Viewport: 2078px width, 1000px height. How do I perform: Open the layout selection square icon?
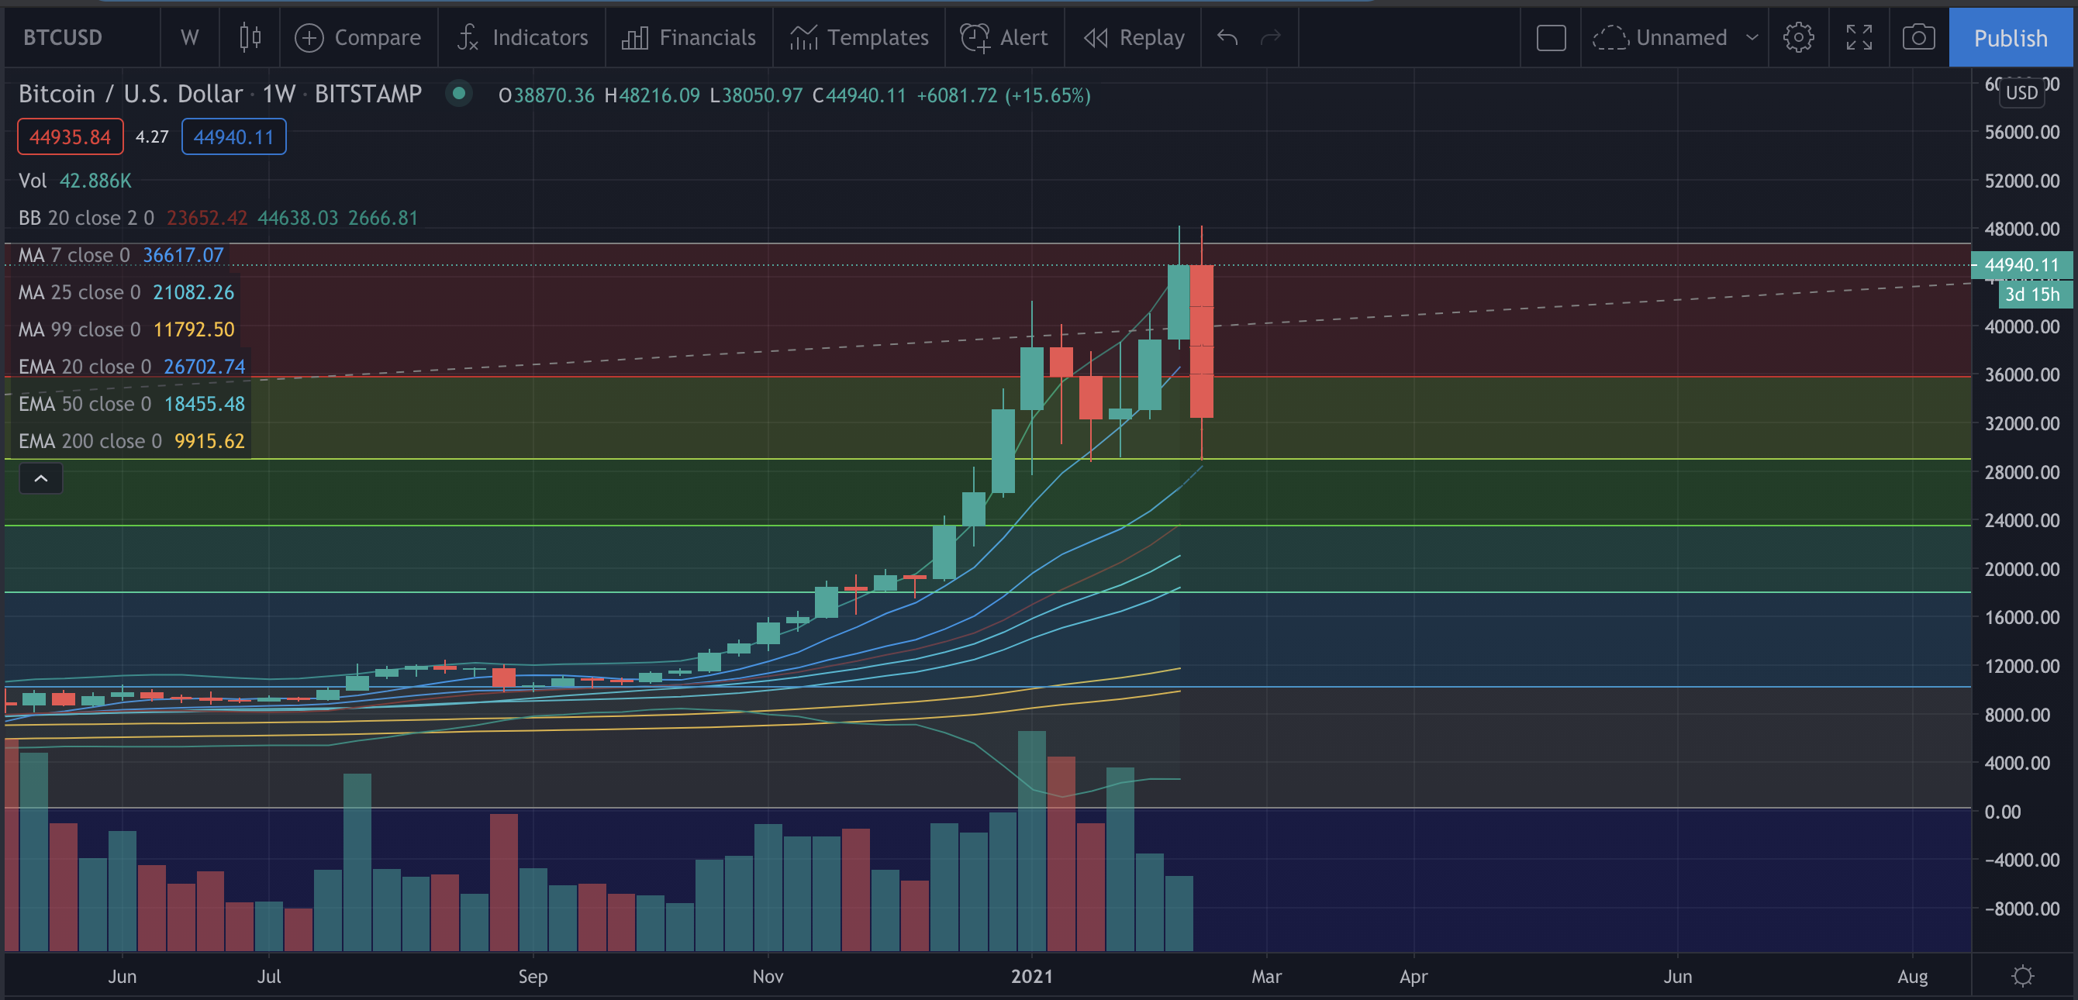(1551, 37)
